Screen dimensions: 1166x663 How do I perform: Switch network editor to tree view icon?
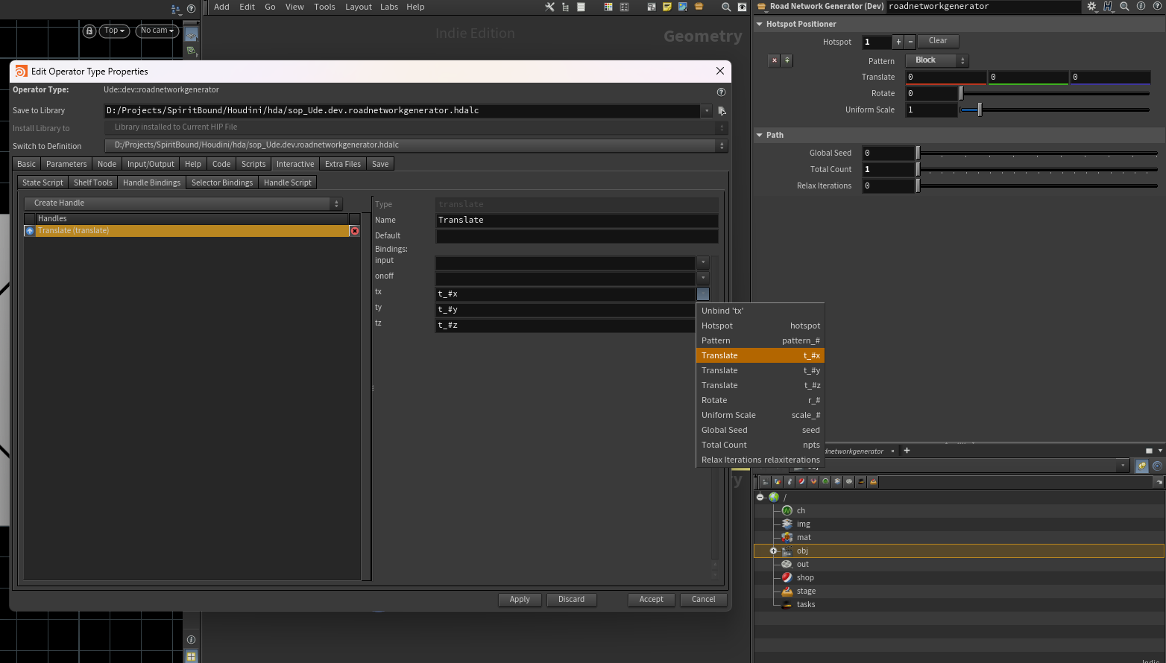coord(565,7)
